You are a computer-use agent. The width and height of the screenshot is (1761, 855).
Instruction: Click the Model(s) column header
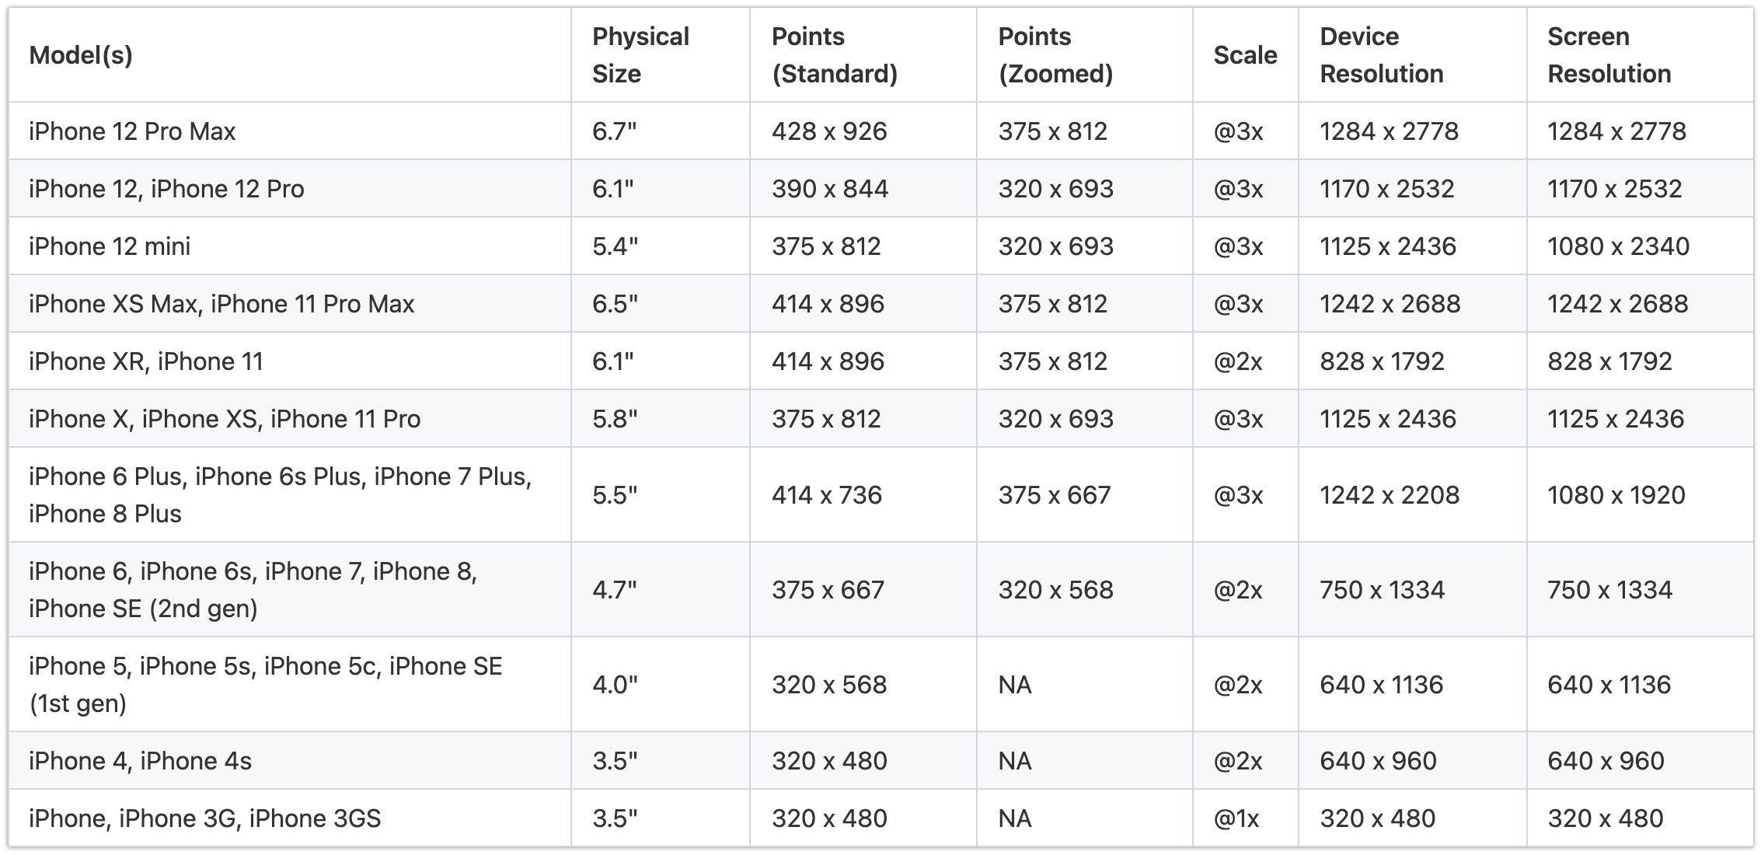(x=81, y=55)
